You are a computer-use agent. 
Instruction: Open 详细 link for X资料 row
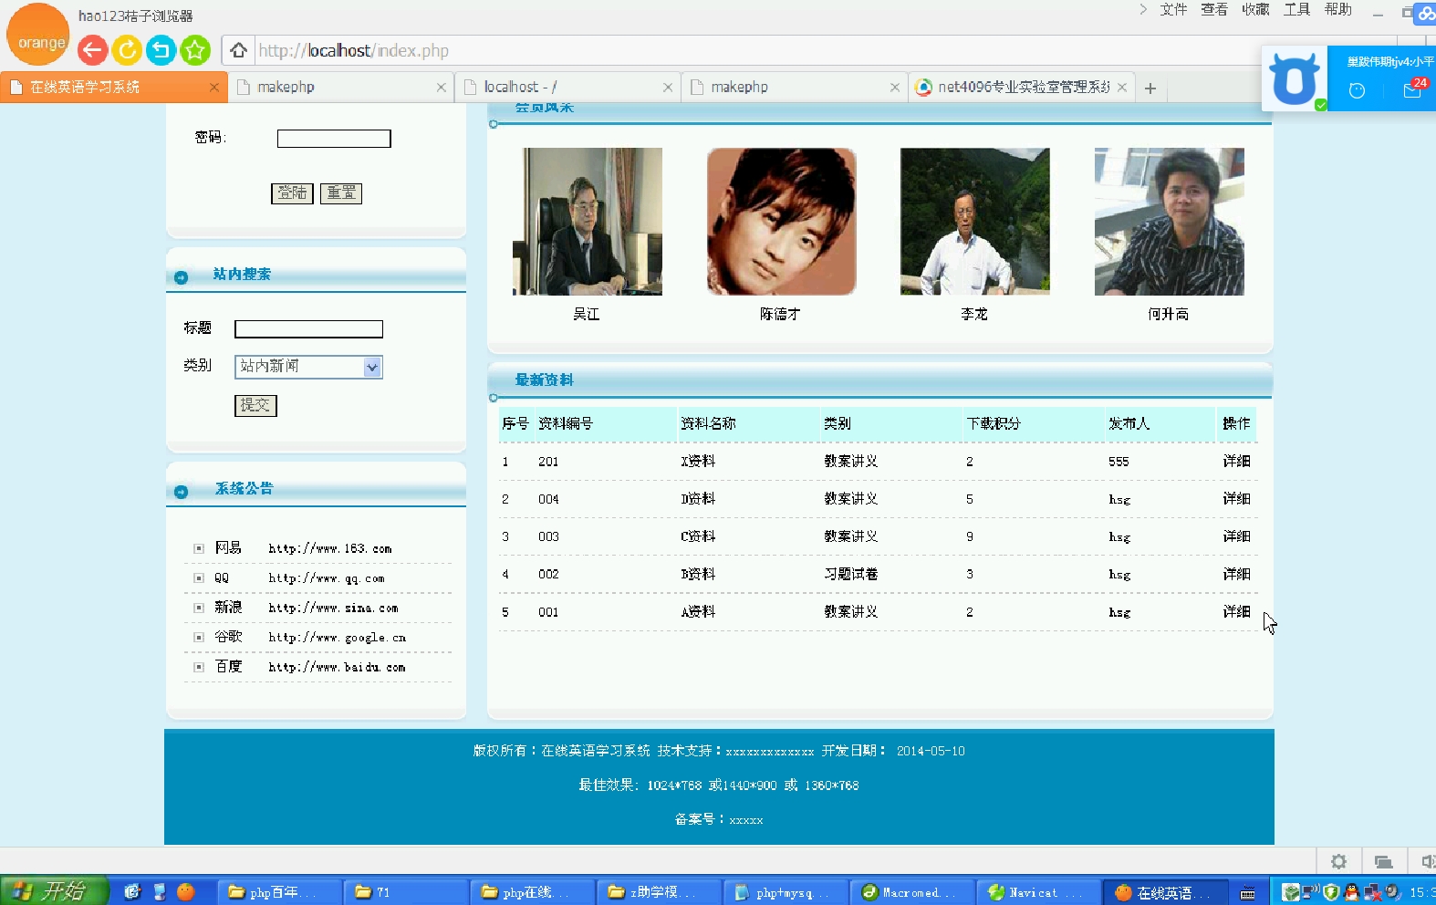click(1236, 462)
